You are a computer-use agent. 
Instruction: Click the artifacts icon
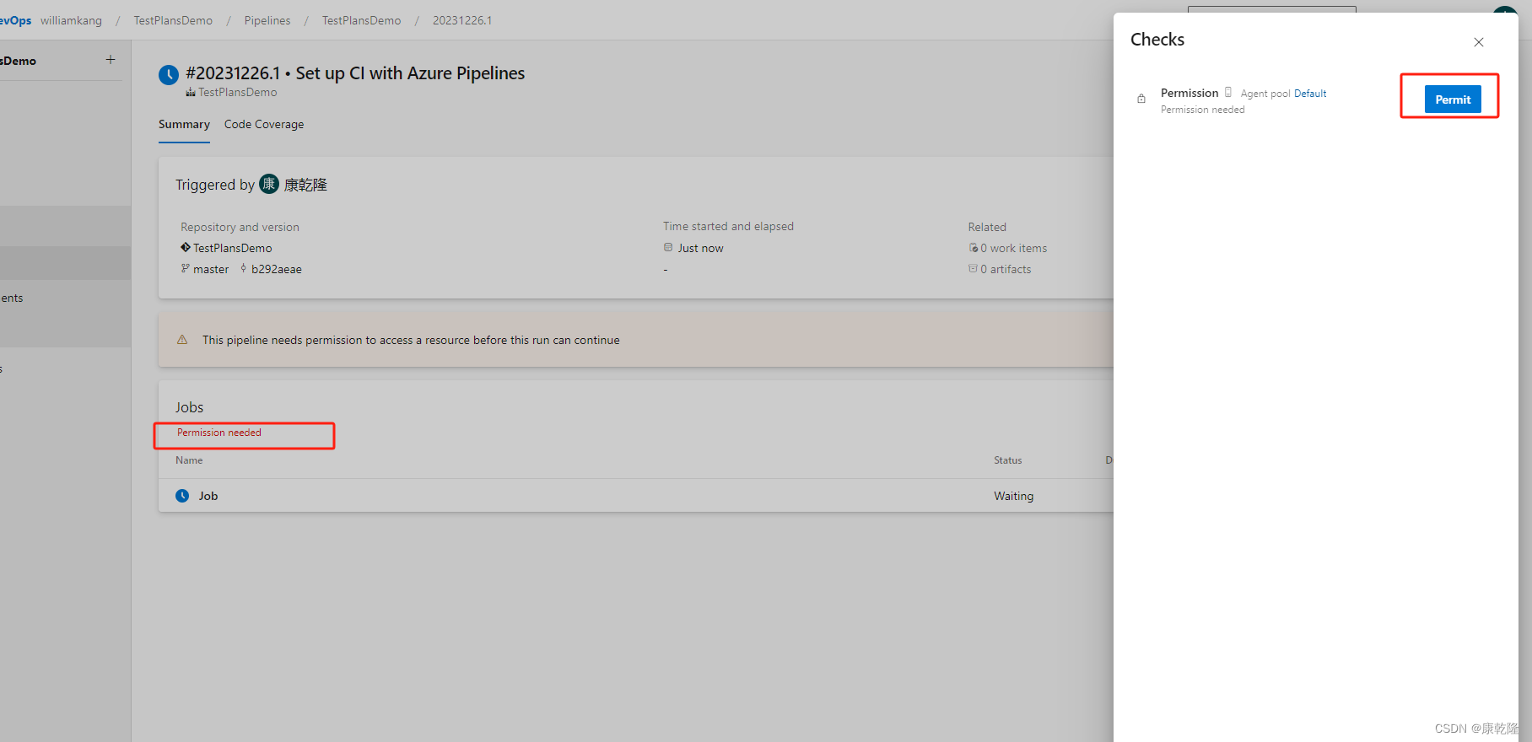click(974, 268)
